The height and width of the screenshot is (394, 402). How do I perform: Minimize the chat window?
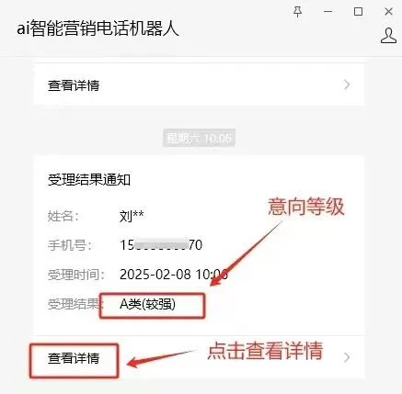click(x=327, y=12)
